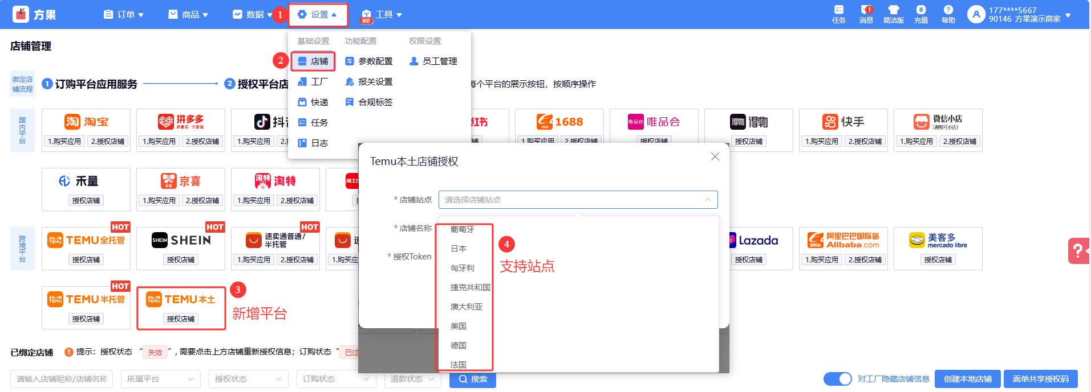This screenshot has width=1091, height=392.
Task: Select 员工管理 menu item
Action: point(433,61)
